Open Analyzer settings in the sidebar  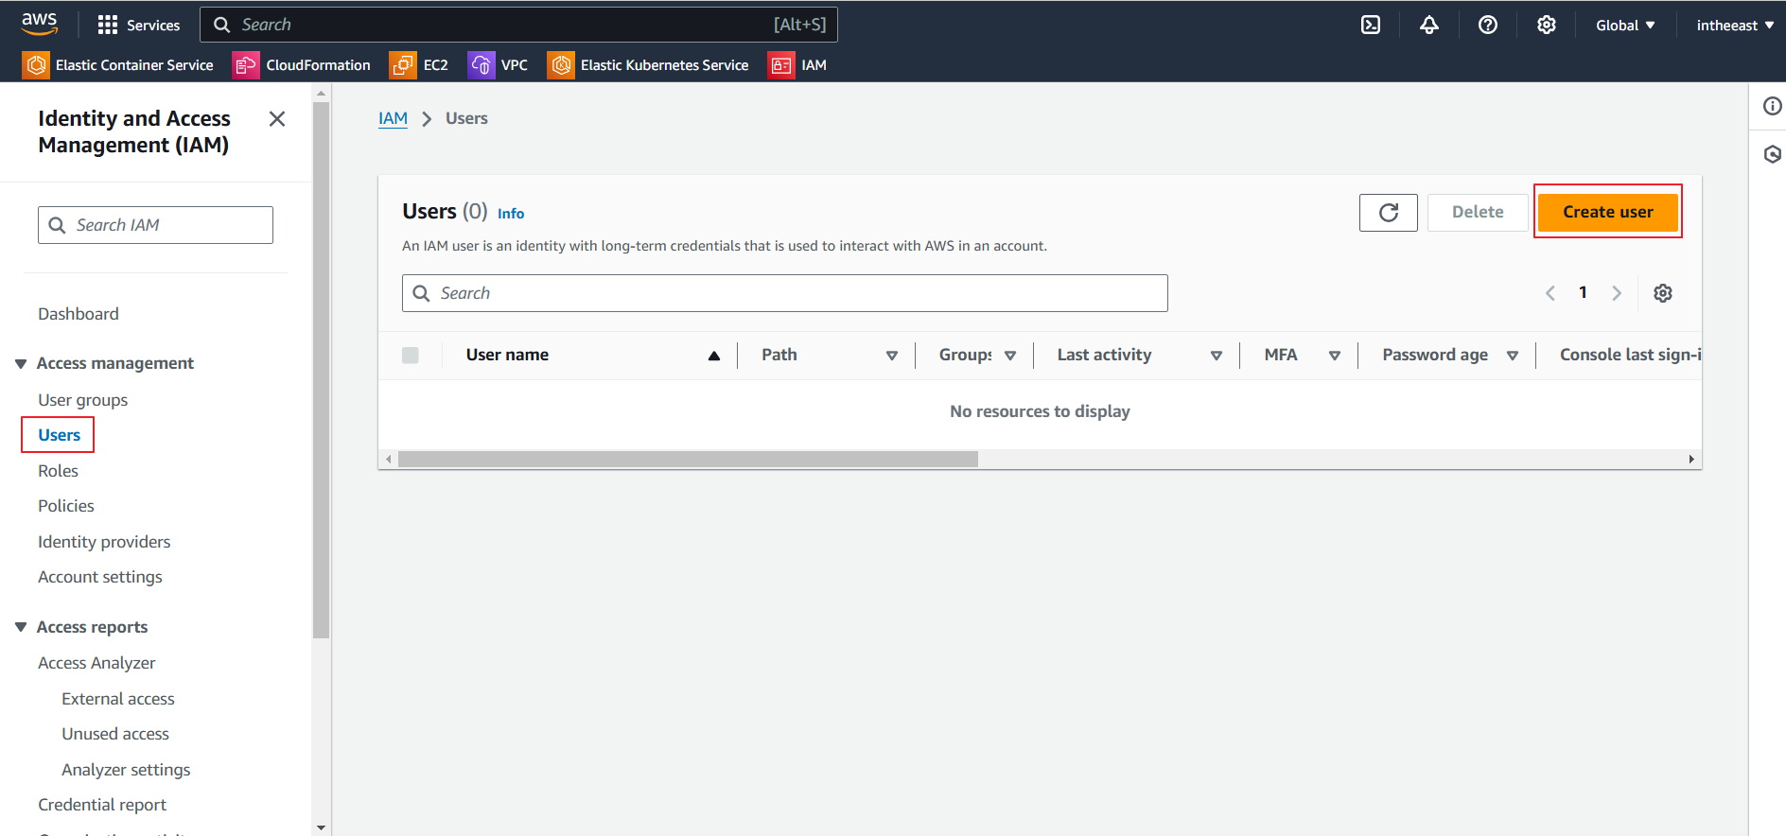126,770
